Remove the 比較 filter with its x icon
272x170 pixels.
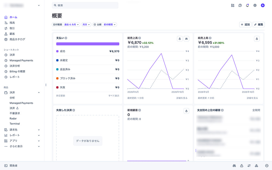(95, 25)
